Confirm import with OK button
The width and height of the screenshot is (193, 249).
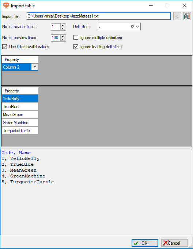(145, 243)
